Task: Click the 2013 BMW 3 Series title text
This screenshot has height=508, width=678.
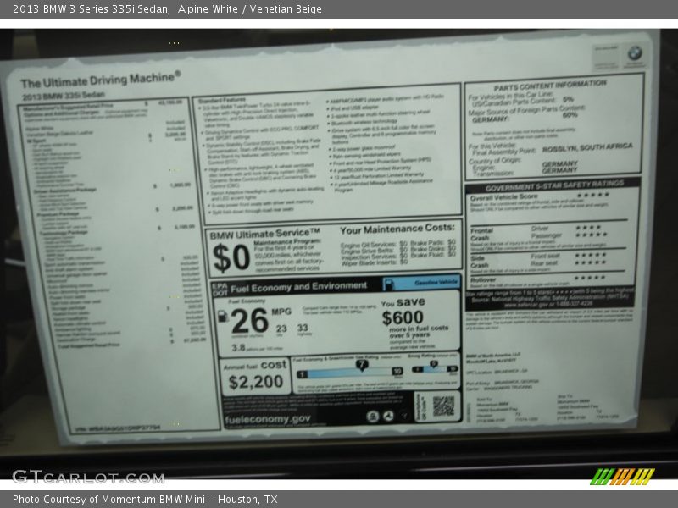Action: 88,9
